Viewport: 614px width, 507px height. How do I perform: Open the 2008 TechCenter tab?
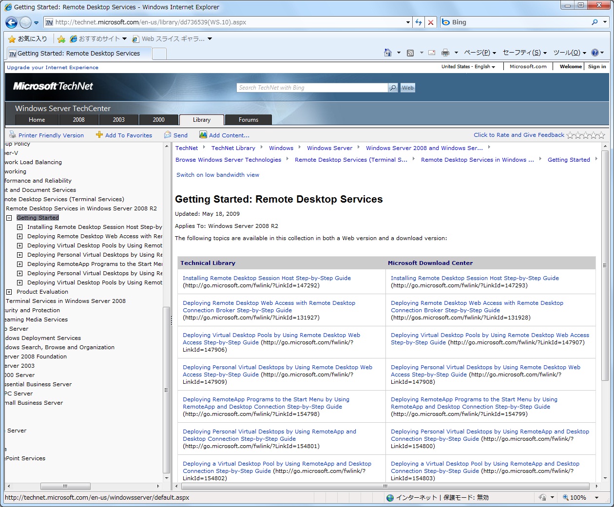coord(79,120)
